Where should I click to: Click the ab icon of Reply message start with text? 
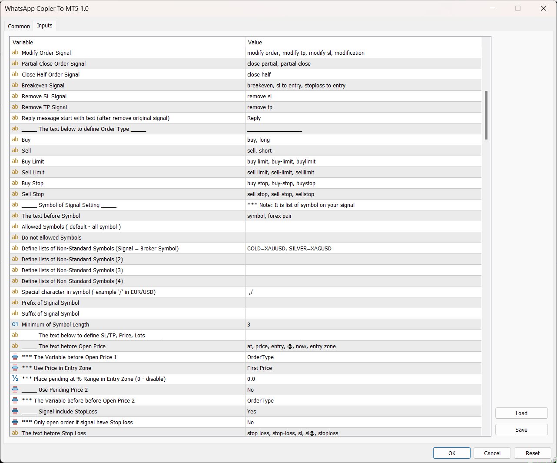point(15,118)
